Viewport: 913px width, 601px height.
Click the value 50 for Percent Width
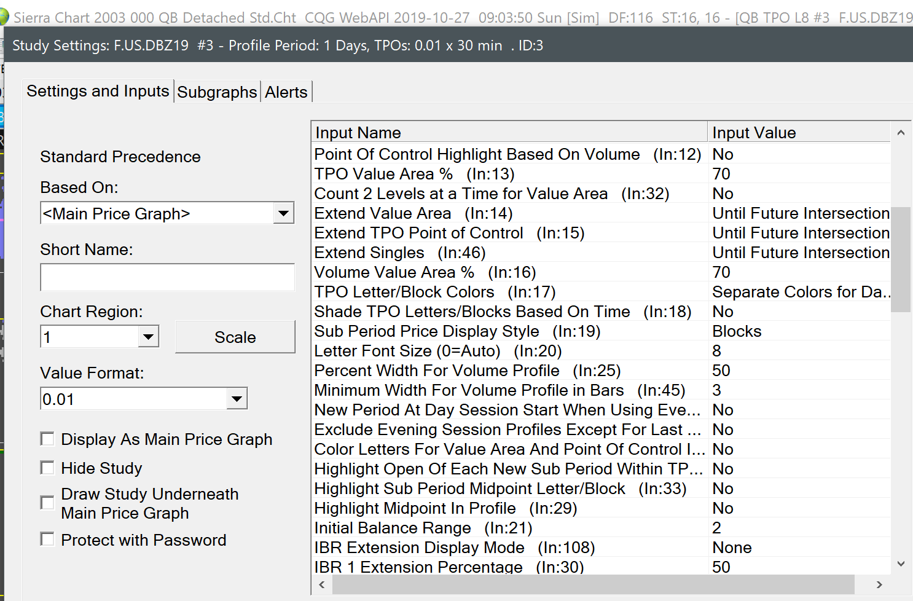[x=721, y=371]
